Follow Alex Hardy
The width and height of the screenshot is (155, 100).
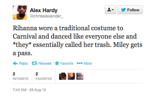pos(130,10)
